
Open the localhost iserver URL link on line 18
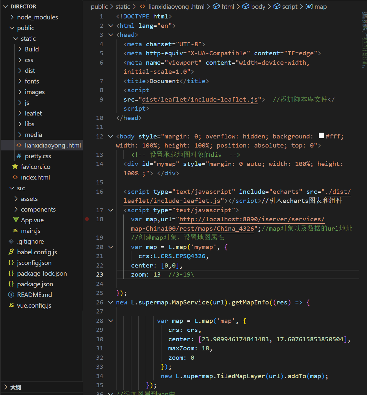point(252,219)
